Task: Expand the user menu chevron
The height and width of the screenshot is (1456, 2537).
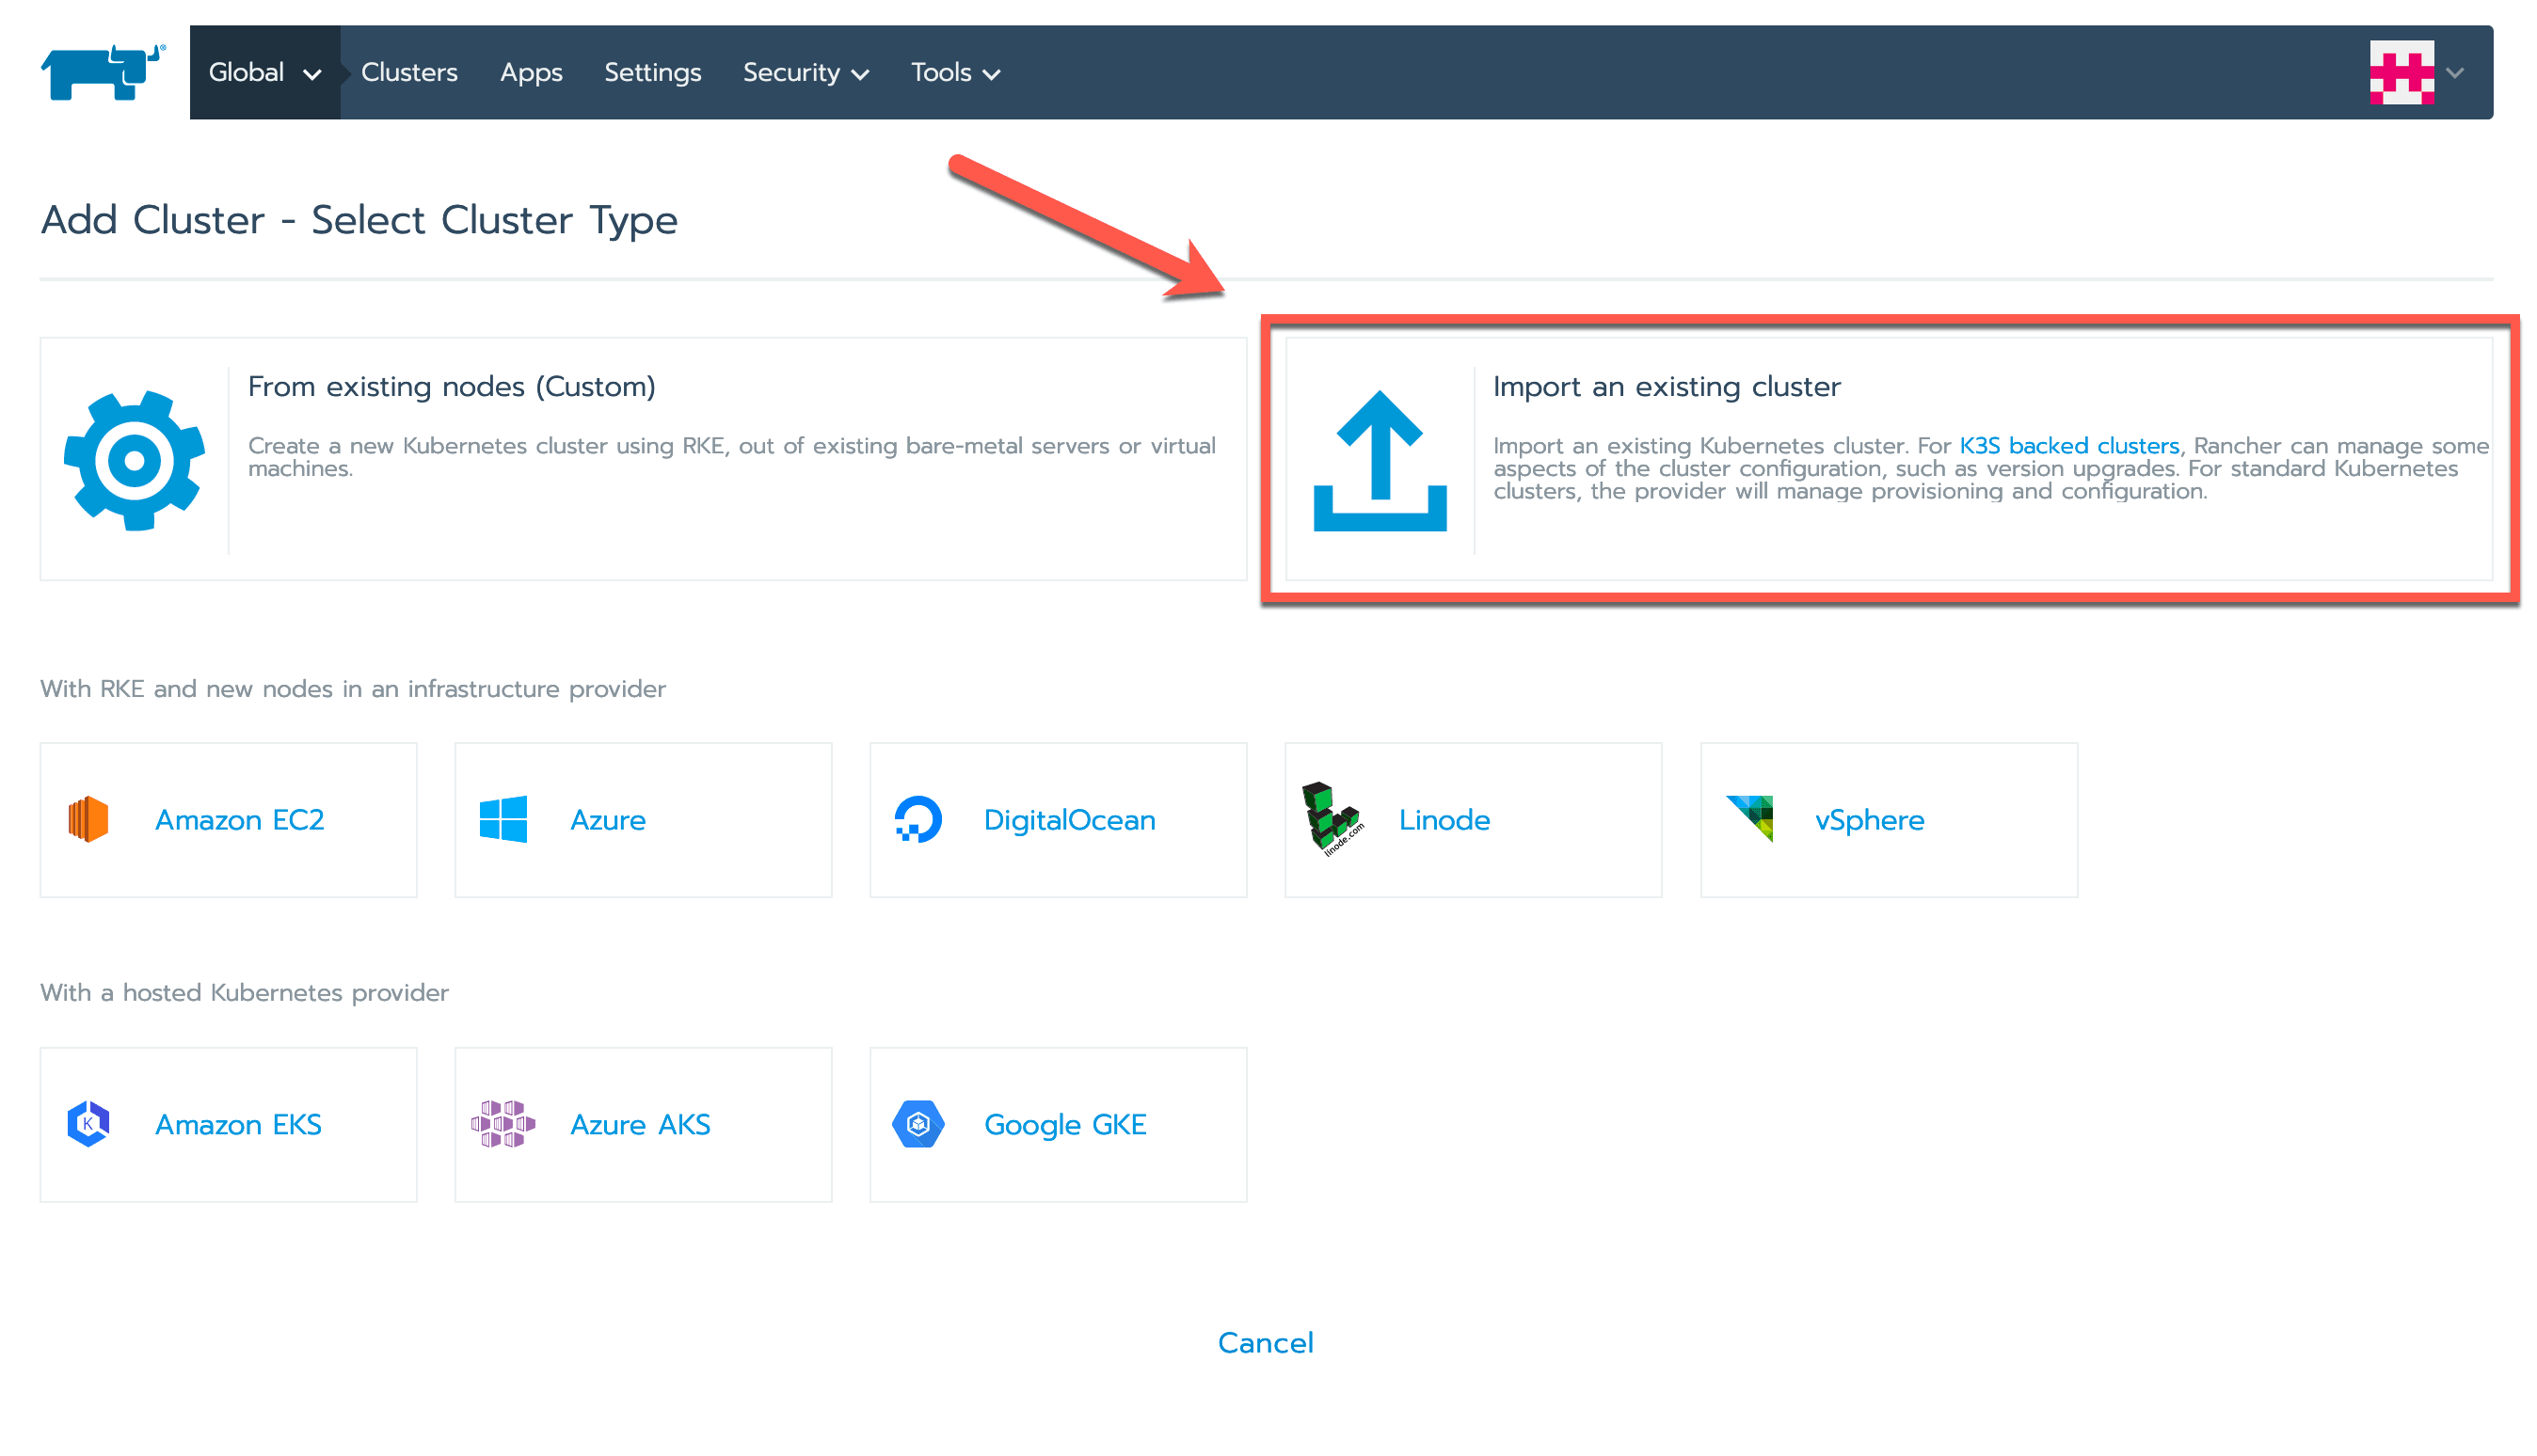Action: (x=2455, y=73)
